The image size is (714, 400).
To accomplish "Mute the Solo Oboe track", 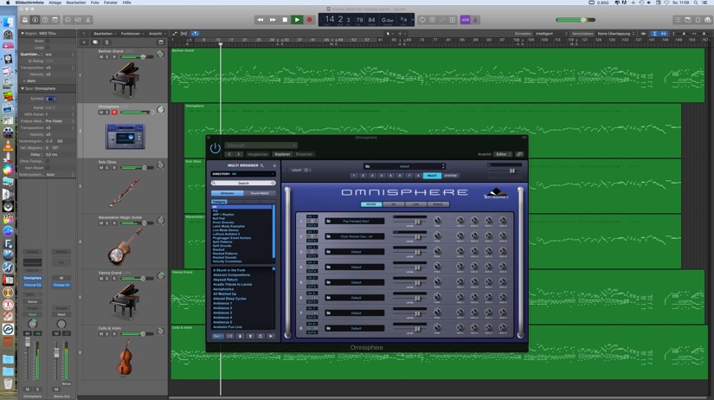I will click(x=101, y=168).
